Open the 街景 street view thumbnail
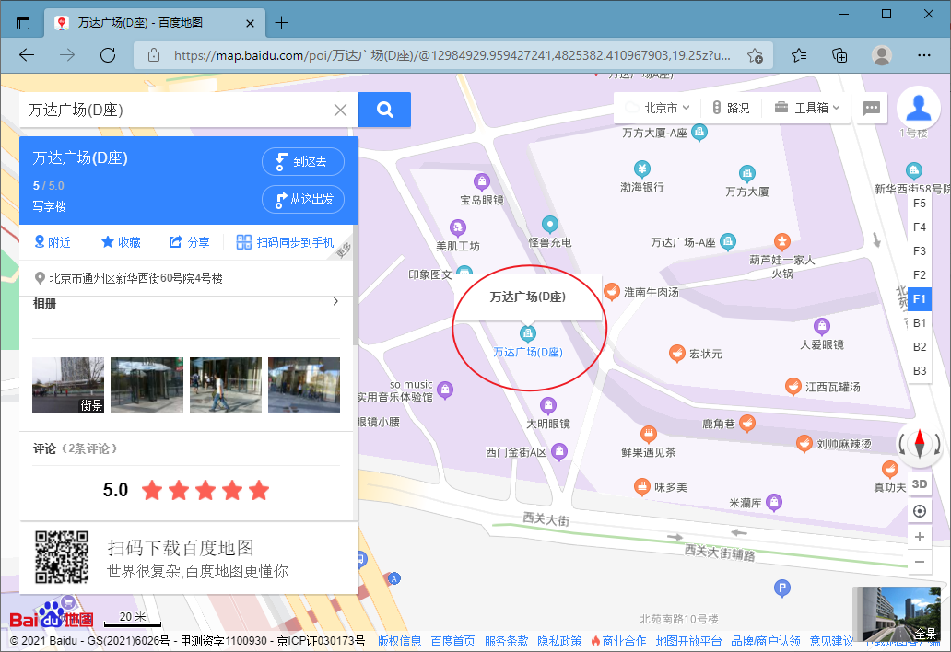Image resolution: width=951 pixels, height=652 pixels. pyautogui.click(x=68, y=385)
